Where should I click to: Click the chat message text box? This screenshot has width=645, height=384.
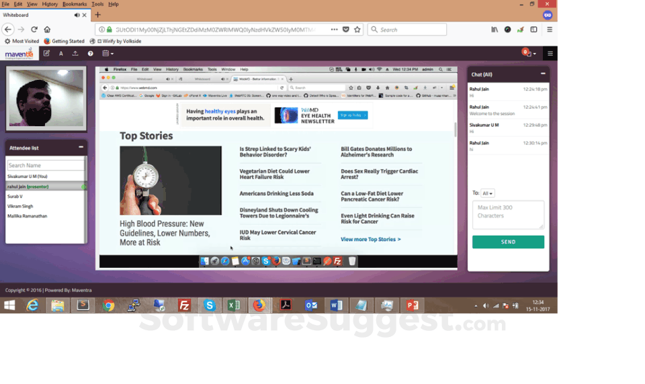[x=508, y=215]
